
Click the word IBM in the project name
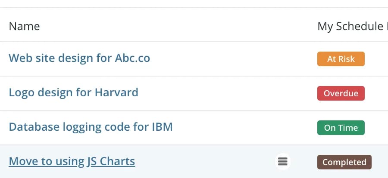coord(162,127)
